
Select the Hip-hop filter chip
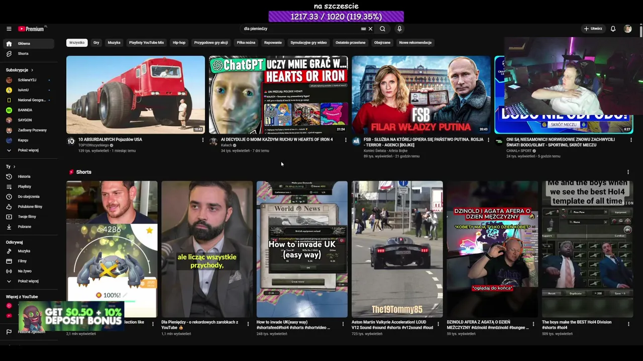click(179, 43)
